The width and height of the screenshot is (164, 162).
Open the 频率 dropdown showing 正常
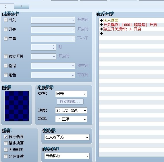tap(71, 119)
